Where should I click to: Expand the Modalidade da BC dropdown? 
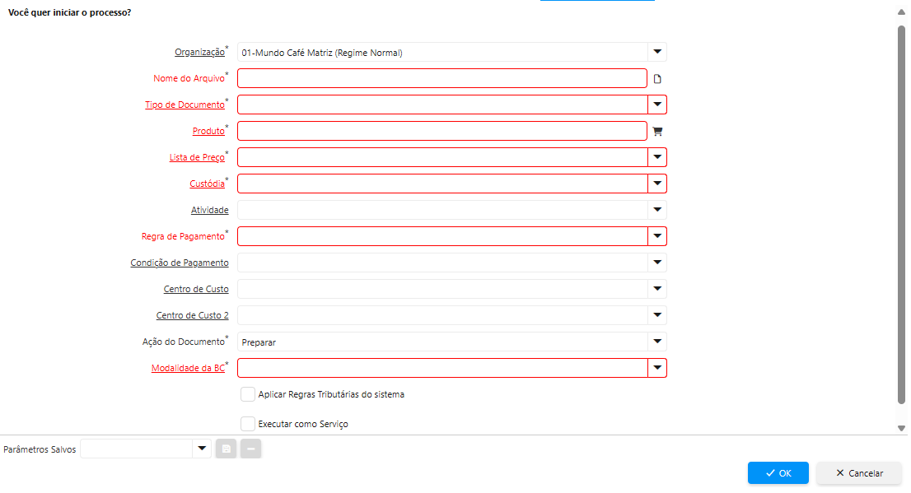[657, 368]
